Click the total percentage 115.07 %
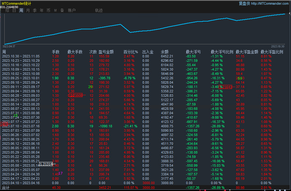291x191 pixels. 131,188
